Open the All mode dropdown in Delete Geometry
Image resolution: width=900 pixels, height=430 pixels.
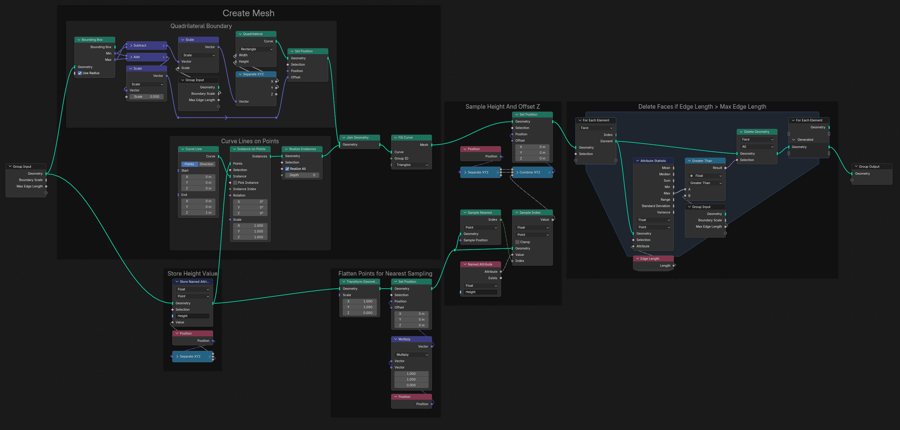coord(757,147)
